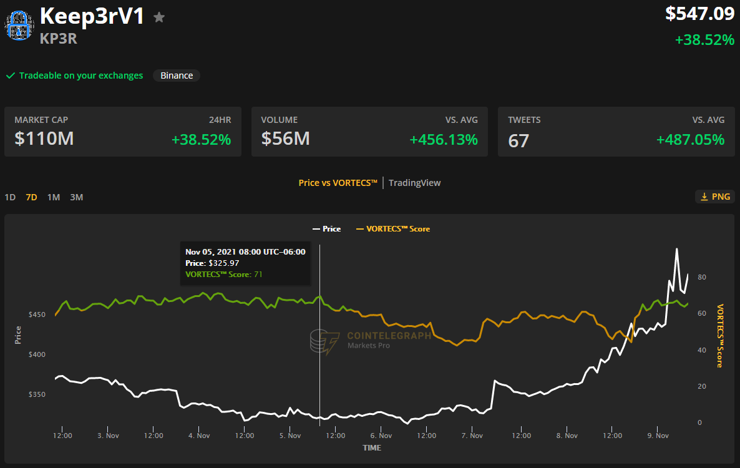
Task: Click the $350 price axis label
Action: 37,394
